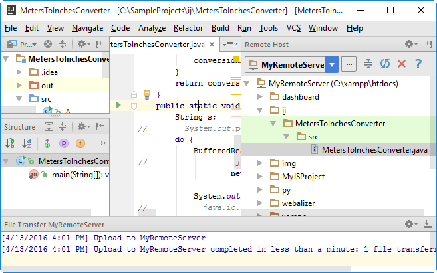This screenshot has height=273, width=437.
Task: Toggle alphabetical sort in Structure
Action: tap(27, 143)
